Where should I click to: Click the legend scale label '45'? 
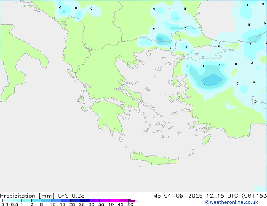120,204
